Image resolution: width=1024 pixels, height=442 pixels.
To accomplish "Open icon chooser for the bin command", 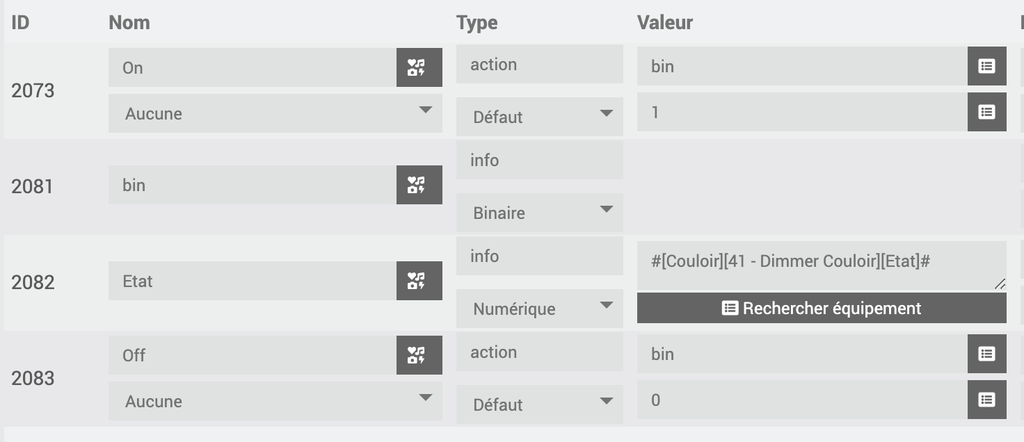I will pos(419,185).
